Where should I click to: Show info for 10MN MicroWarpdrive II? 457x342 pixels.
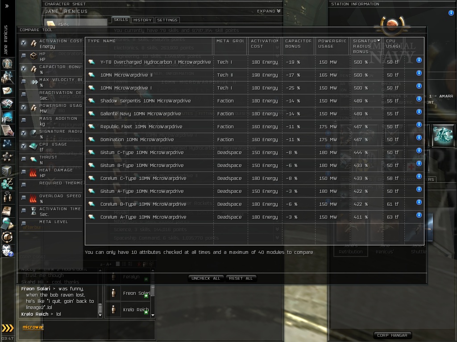click(x=419, y=73)
